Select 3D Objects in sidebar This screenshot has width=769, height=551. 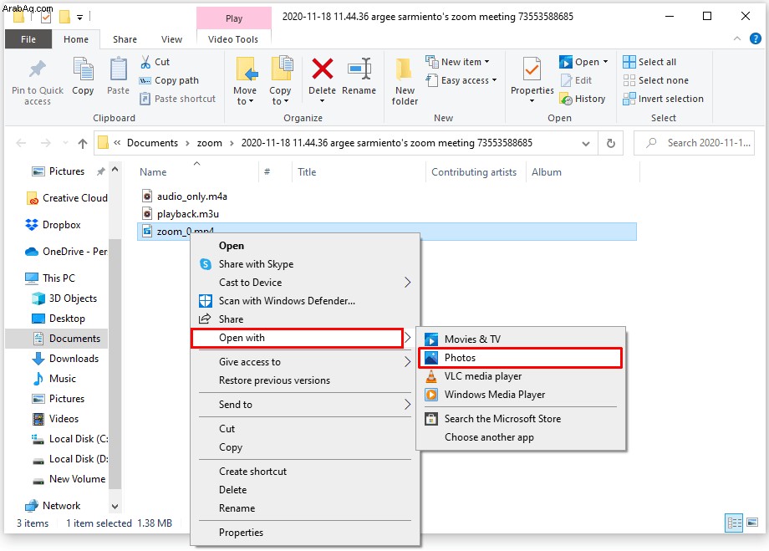pos(64,298)
